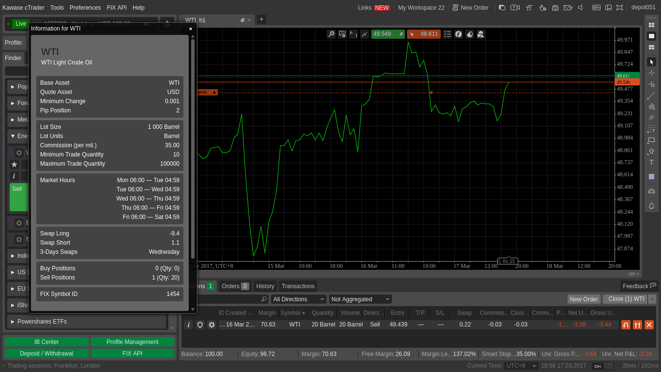
Task: Switch to single chart layout
Action: (x=651, y=36)
